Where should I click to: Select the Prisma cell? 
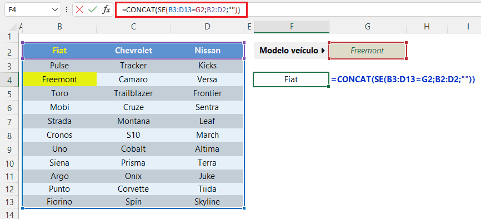click(x=133, y=163)
